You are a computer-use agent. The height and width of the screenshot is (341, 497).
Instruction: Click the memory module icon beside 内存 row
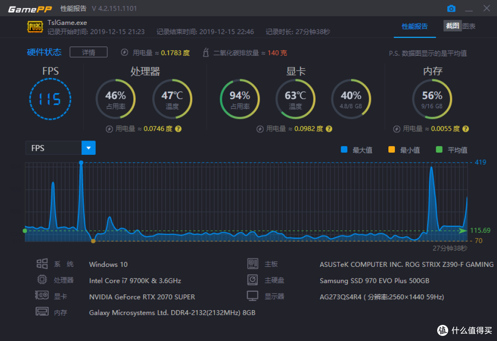pos(42,312)
